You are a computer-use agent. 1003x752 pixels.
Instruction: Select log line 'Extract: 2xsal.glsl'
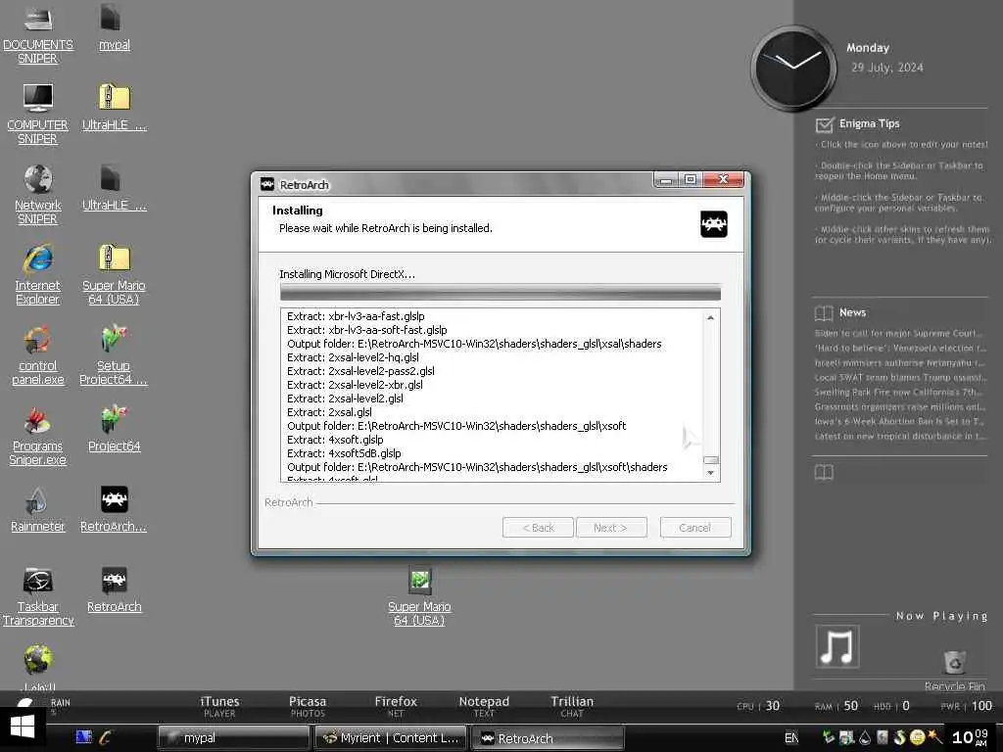coord(329,412)
